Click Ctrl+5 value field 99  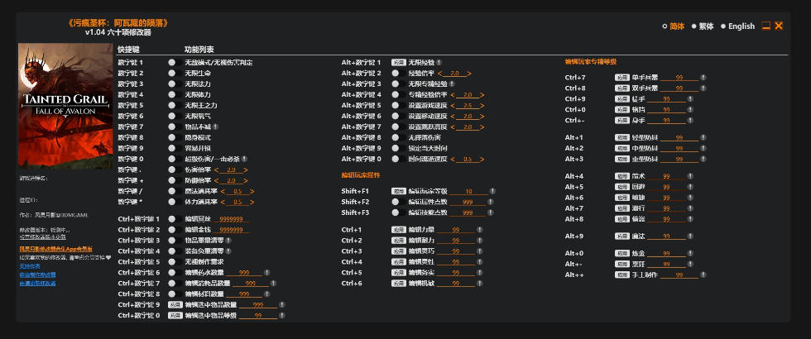456,273
